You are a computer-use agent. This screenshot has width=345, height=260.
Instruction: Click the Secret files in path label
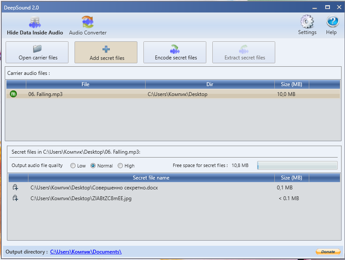click(x=76, y=152)
